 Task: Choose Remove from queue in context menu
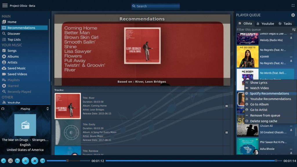click(x=271, y=115)
